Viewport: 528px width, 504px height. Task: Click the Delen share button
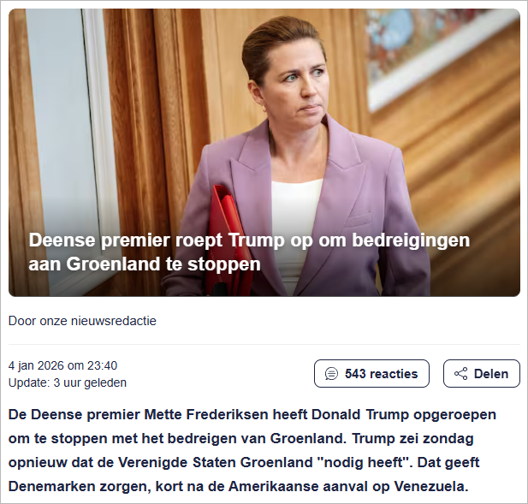point(482,373)
